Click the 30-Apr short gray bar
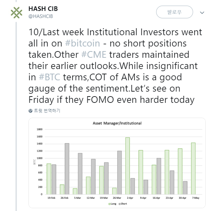Viewport: 211px width, 211px height. (185, 188)
